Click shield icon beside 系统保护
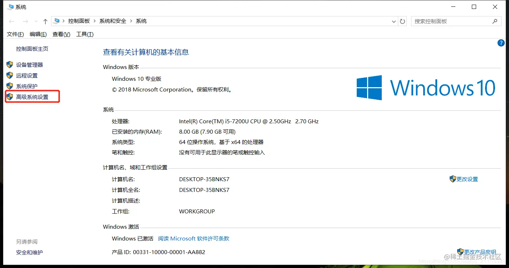509x268 pixels. 10,86
